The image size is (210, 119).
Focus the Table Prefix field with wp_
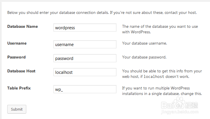point(85,89)
